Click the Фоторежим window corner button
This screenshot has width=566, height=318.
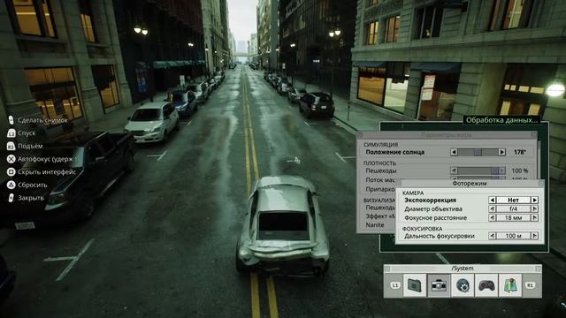pos(541,184)
